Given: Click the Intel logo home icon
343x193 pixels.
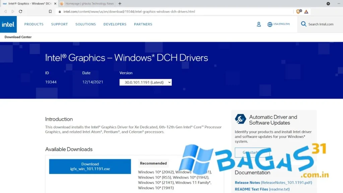Looking at the screenshot, I should [8, 24].
